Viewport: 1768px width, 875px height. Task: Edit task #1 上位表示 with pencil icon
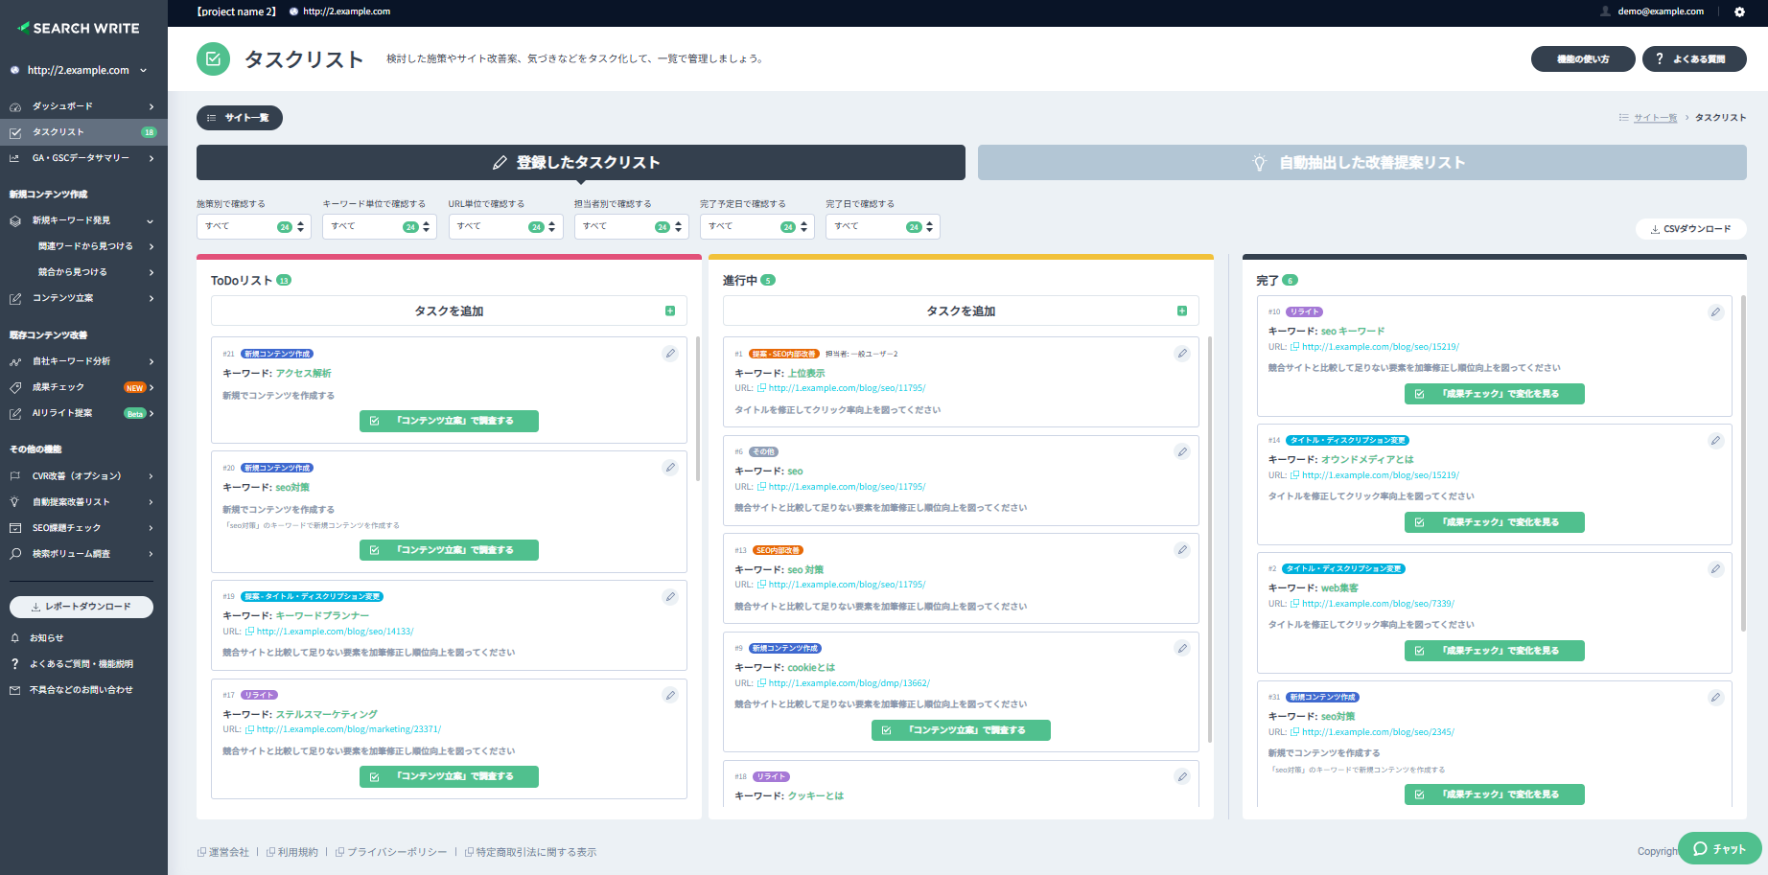(x=1182, y=354)
